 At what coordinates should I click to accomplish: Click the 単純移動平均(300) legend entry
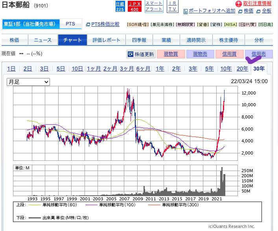[x=173, y=205]
